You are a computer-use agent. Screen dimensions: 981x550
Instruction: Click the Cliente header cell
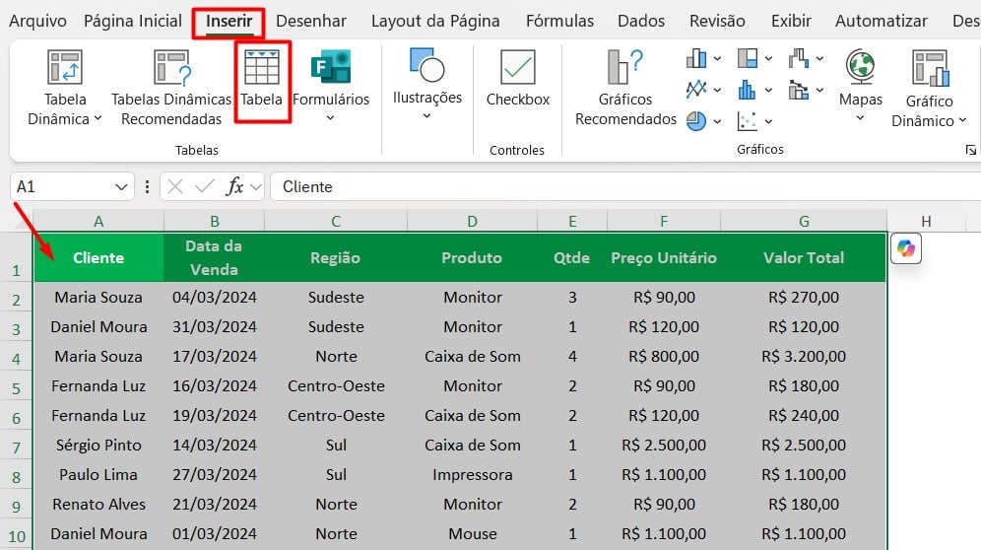click(x=98, y=257)
